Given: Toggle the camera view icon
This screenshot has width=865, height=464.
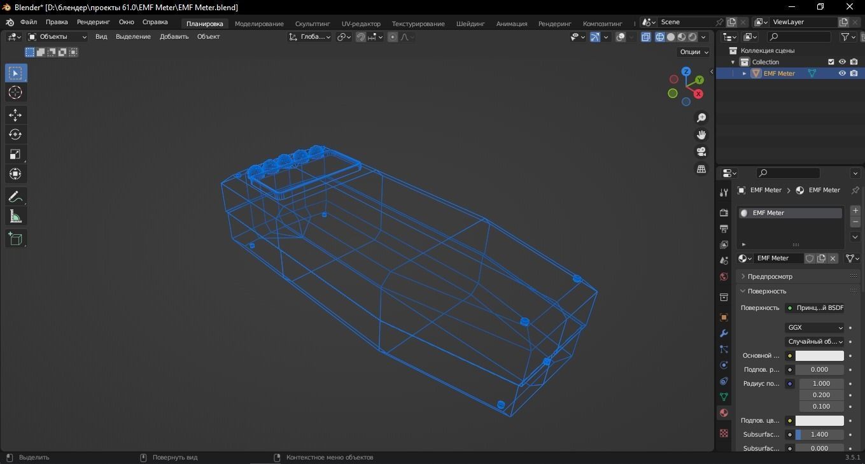Looking at the screenshot, I should tap(701, 151).
